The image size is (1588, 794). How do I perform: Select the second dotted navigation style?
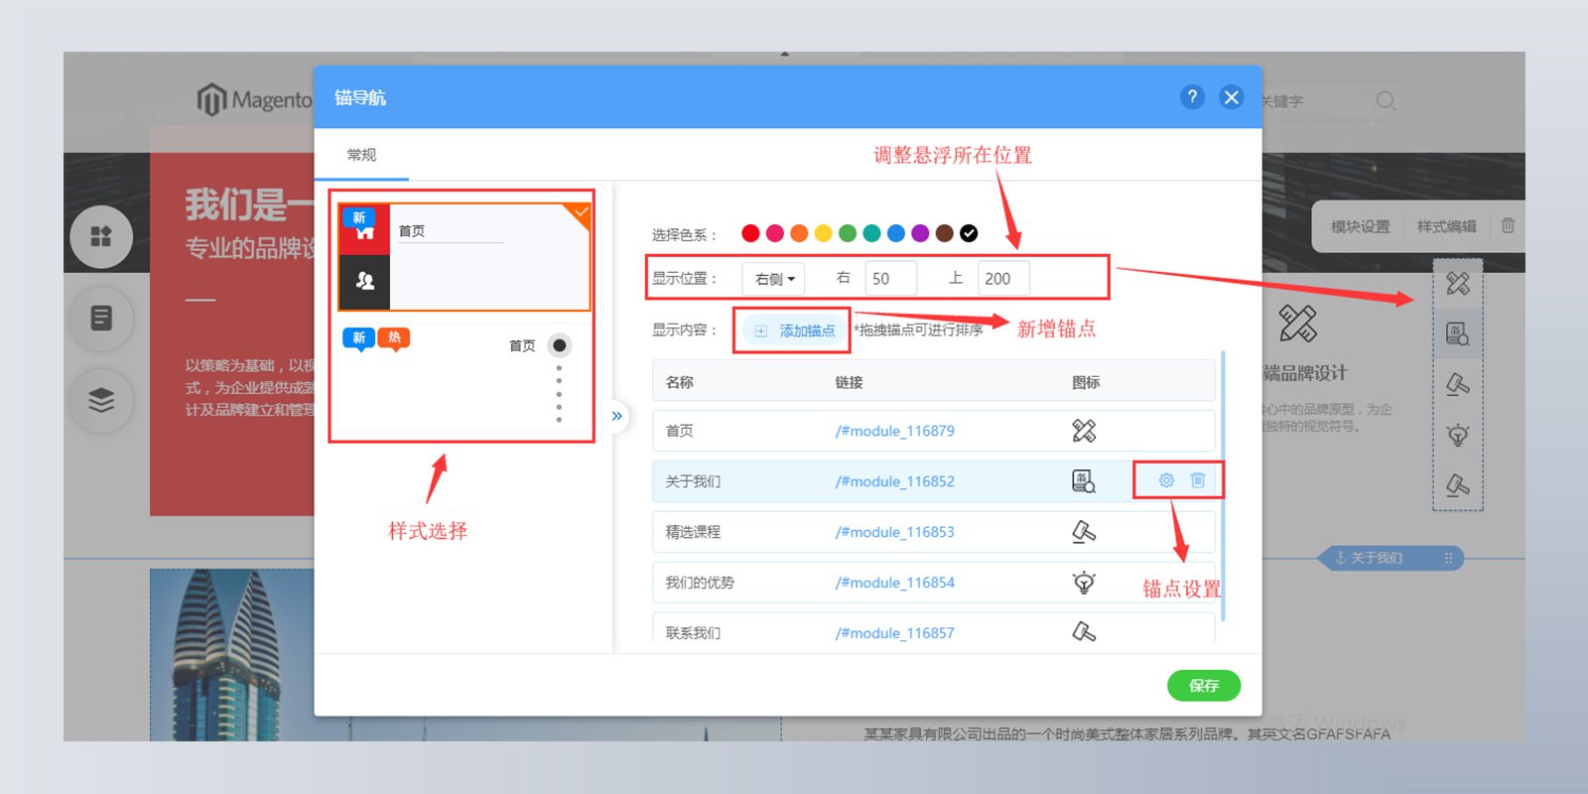464,377
